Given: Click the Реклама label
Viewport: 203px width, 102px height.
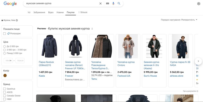Looking at the screenshot, I should (x=41, y=29).
